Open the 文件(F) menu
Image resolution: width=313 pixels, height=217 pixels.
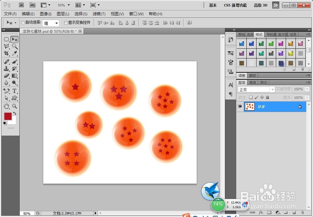pos(10,14)
